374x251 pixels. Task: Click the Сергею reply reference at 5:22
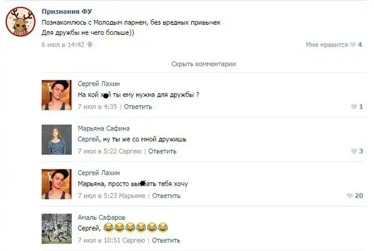pos(130,151)
